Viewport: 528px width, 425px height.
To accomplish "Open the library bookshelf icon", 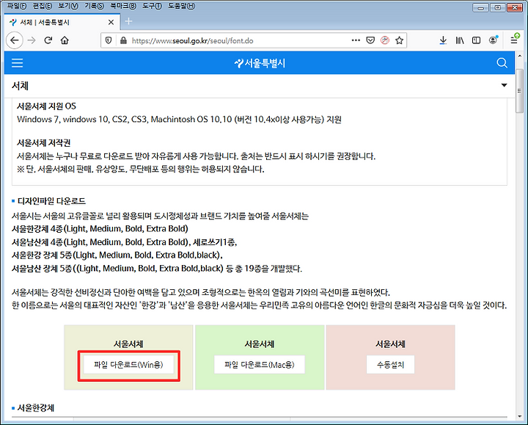I will 460,40.
